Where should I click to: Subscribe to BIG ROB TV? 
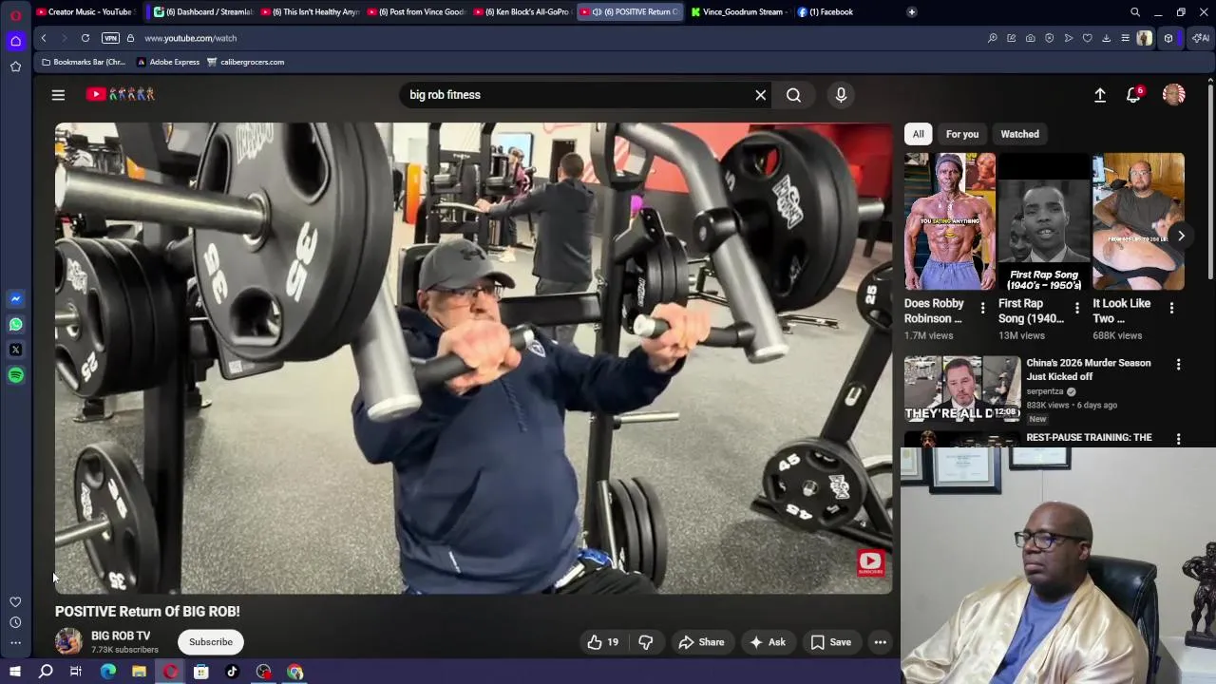tap(211, 642)
